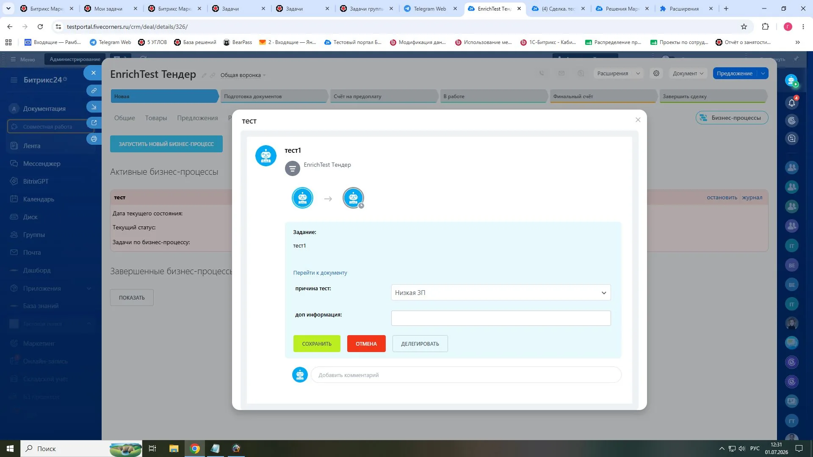Open Календарь in left menu
Image resolution: width=813 pixels, height=457 pixels.
tap(39, 199)
